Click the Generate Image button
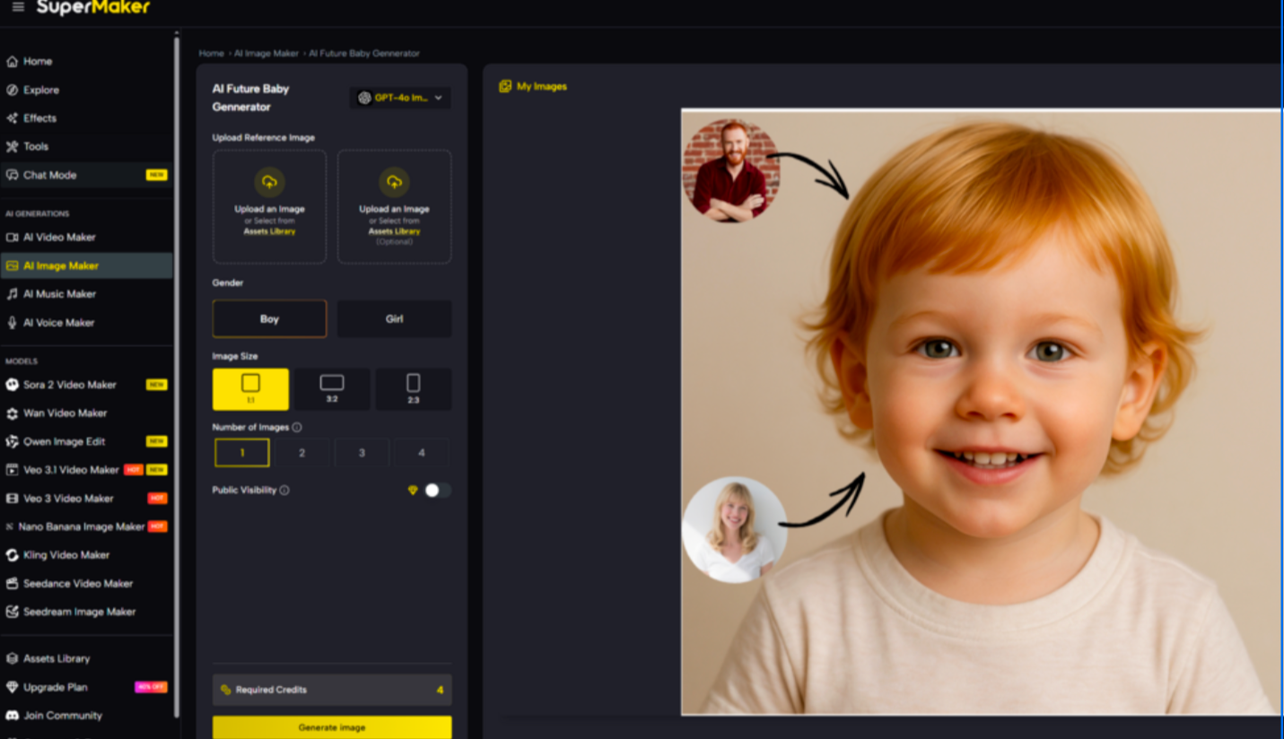The width and height of the screenshot is (1284, 739). [x=332, y=727]
